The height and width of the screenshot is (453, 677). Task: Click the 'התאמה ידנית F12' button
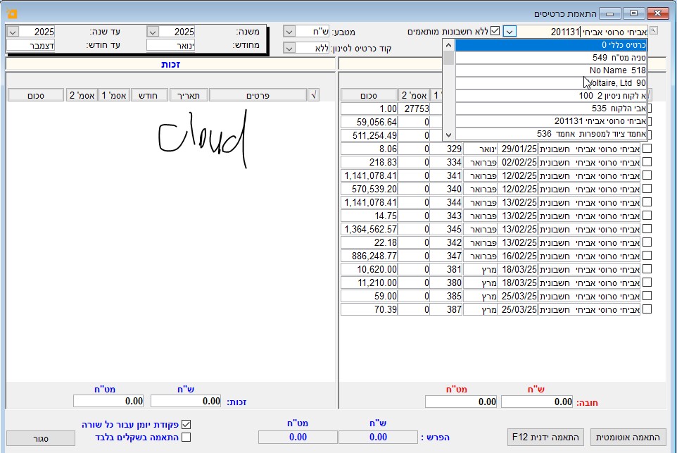pos(546,438)
